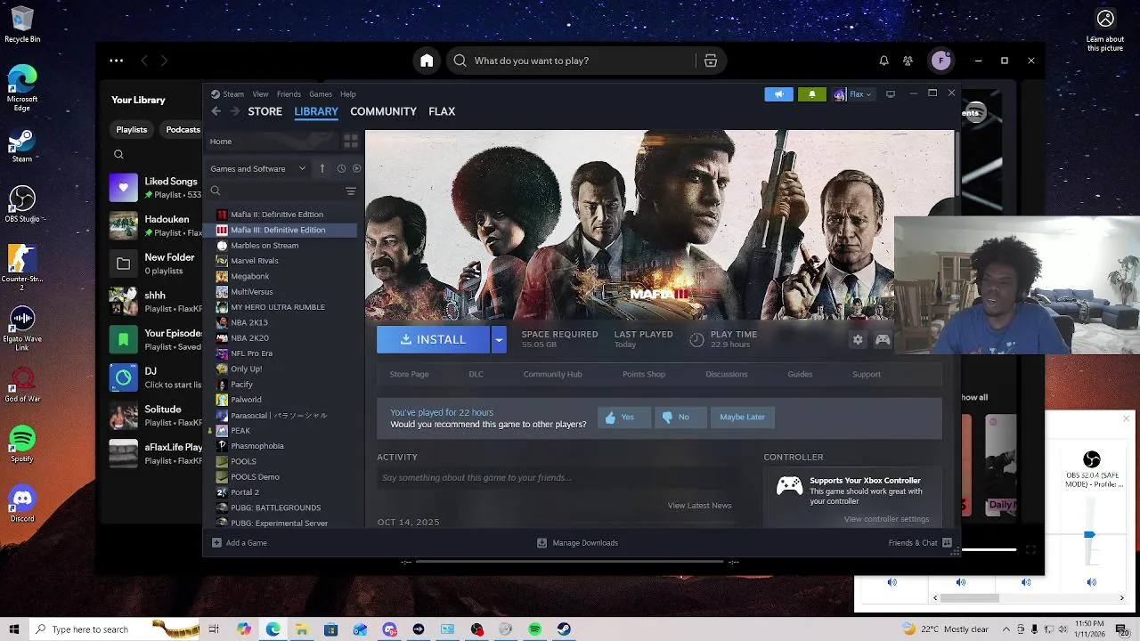The width and height of the screenshot is (1140, 641).
Task: Switch to the STORE tab
Action: pos(265,111)
